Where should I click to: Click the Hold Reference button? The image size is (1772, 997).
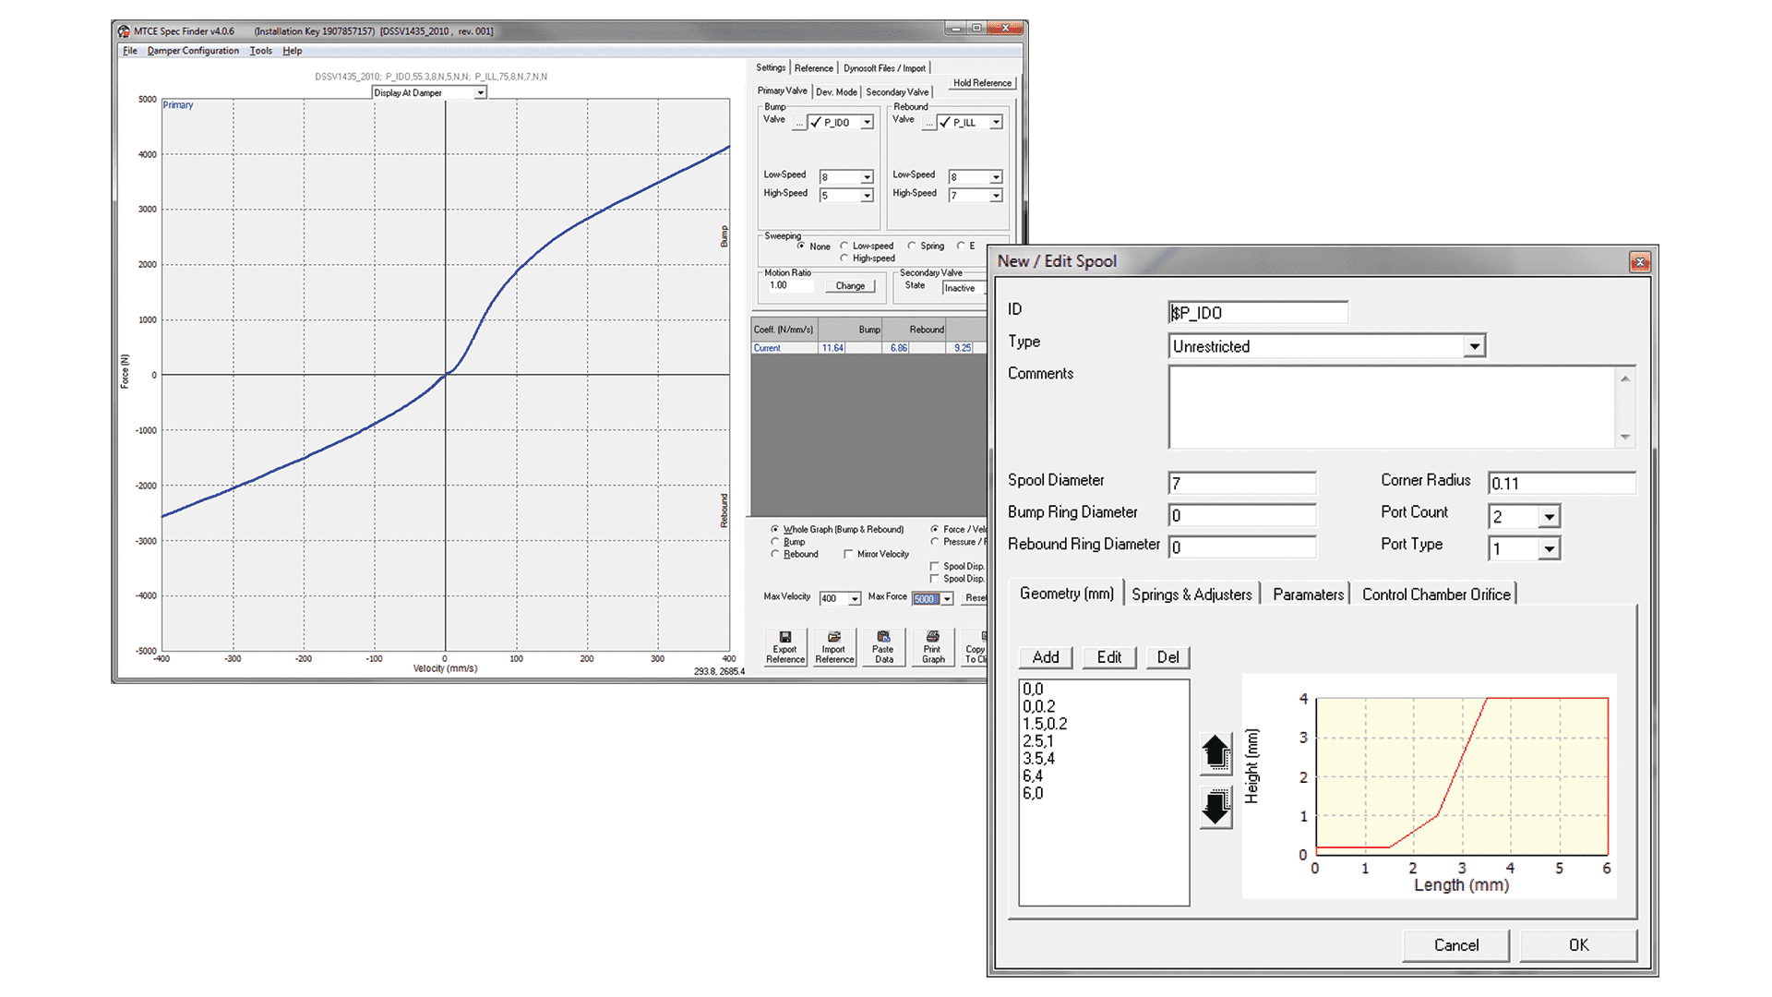click(982, 83)
